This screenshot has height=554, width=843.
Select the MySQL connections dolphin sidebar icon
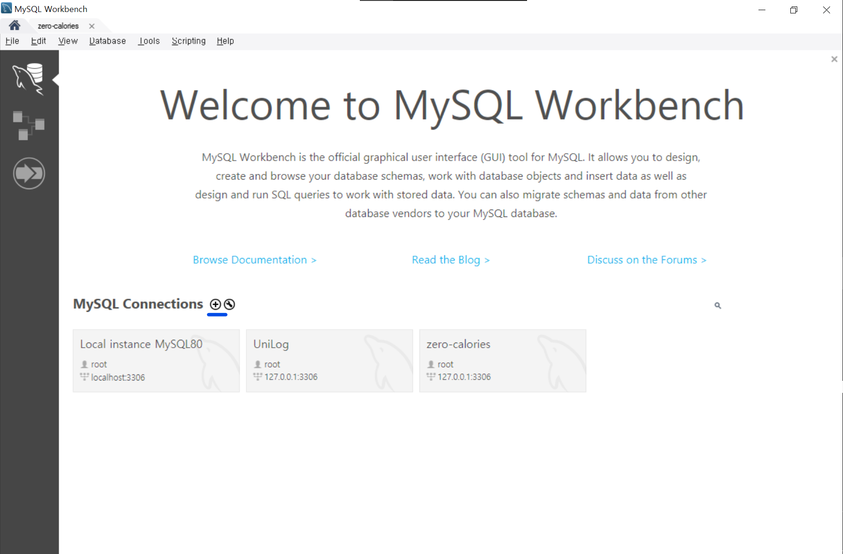[x=28, y=79]
